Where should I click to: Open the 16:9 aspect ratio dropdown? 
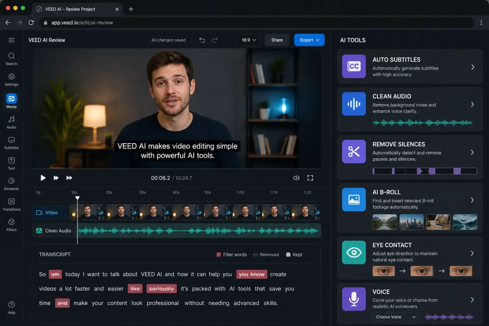(x=248, y=40)
